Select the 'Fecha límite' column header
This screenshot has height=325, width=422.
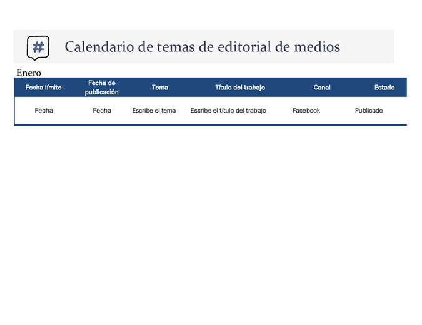tap(44, 87)
